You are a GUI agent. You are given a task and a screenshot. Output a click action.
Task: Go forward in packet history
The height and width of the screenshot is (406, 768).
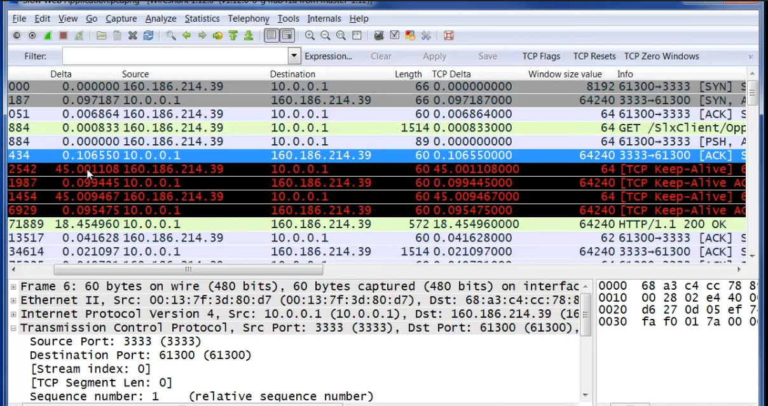(x=202, y=36)
